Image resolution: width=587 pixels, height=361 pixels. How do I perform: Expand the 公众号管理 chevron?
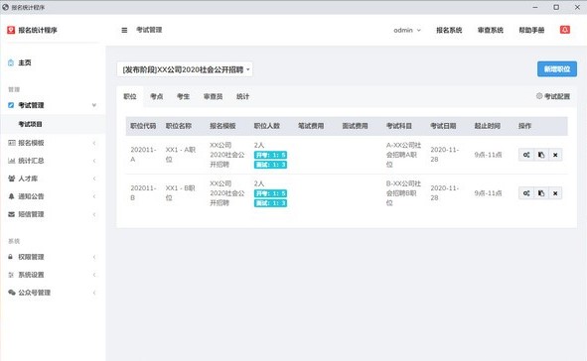(94, 293)
